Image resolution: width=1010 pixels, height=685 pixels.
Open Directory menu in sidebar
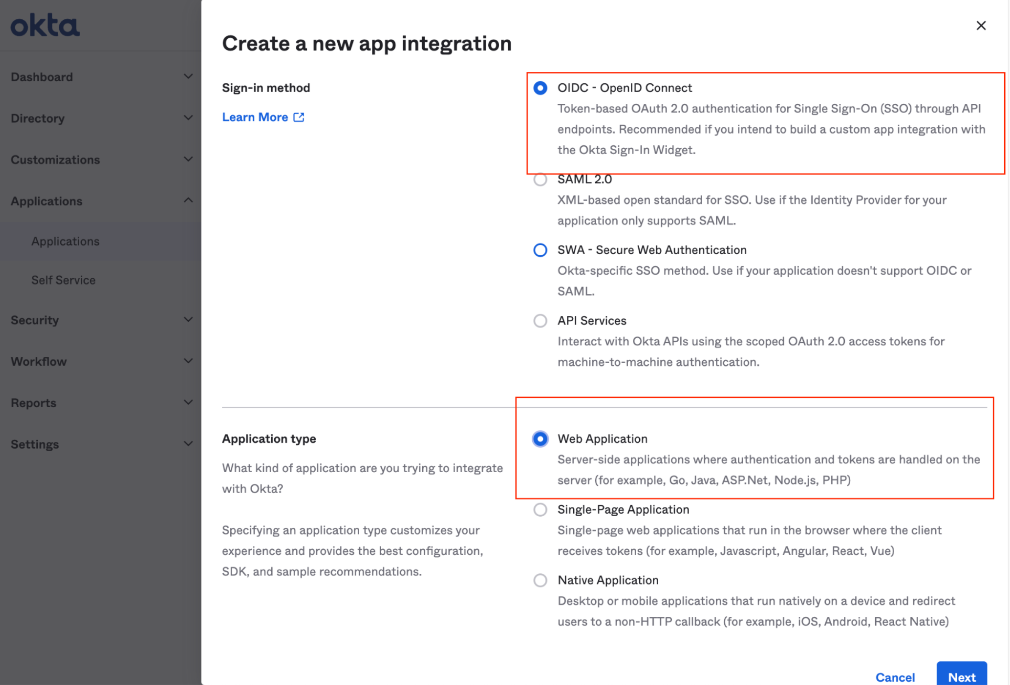(x=38, y=118)
